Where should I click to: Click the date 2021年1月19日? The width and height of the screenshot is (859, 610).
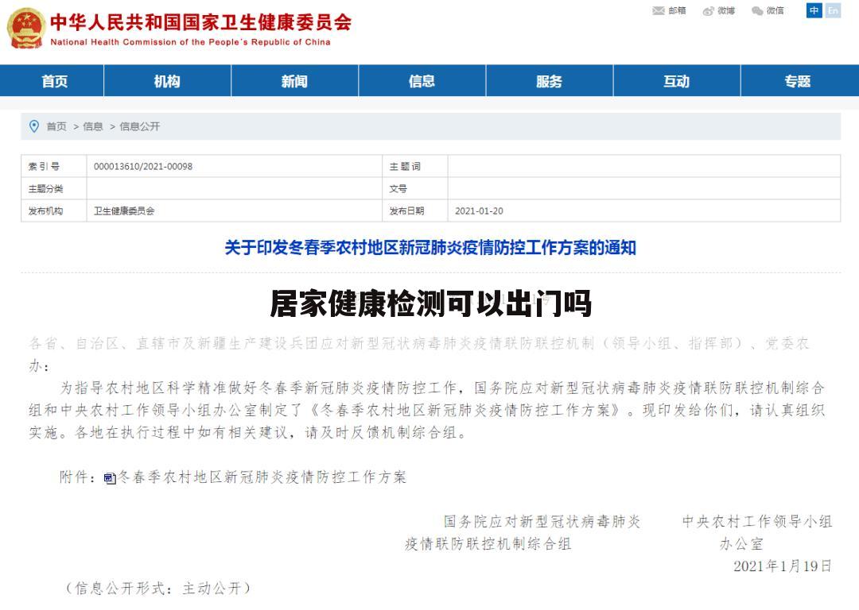pos(783,566)
